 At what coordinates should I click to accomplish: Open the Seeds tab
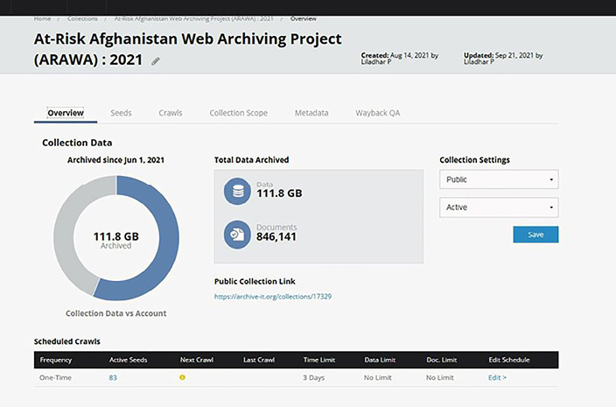coord(121,113)
